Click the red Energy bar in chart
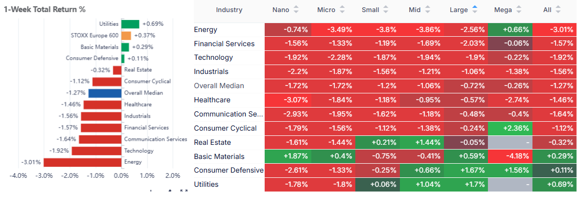This screenshot has width=577, height=223. (82, 162)
